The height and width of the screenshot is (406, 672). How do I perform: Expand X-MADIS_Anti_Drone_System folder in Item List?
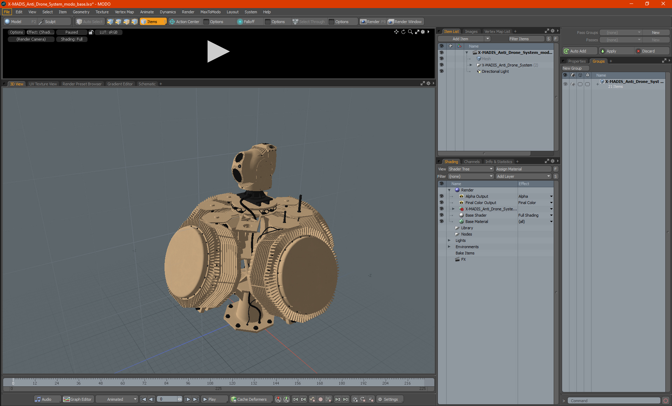coord(471,65)
